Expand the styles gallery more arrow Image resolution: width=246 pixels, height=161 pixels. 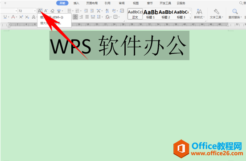[x=190, y=18]
